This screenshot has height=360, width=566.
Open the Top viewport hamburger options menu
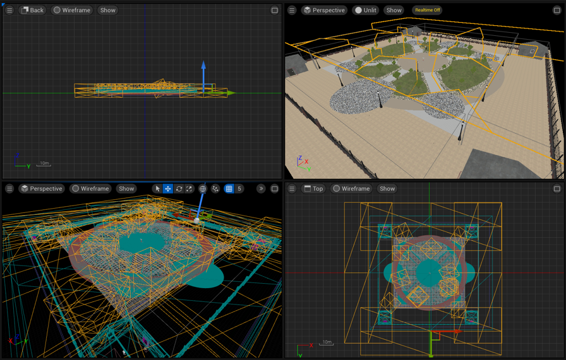(x=292, y=189)
